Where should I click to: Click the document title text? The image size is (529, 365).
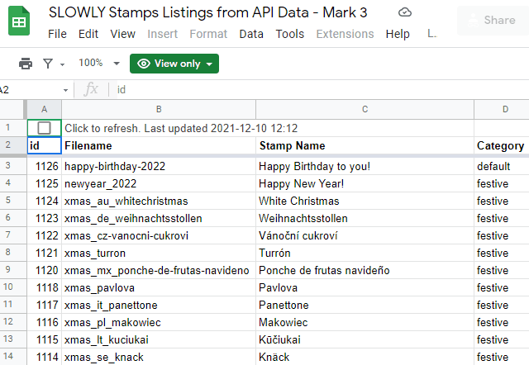click(207, 13)
